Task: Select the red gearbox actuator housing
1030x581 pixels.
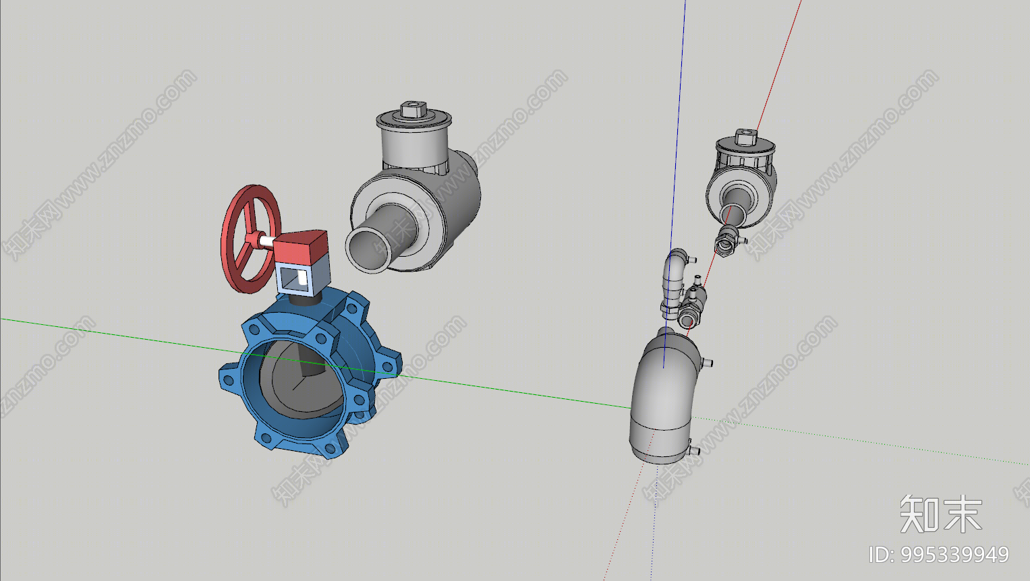Action: tap(302, 247)
